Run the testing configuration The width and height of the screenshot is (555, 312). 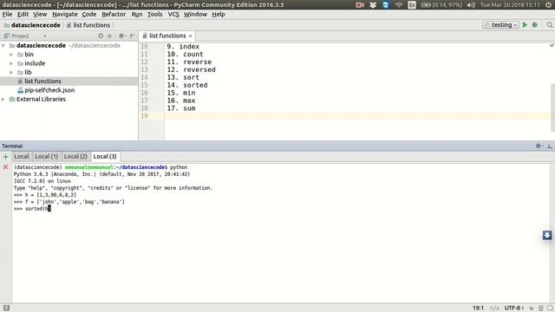525,25
